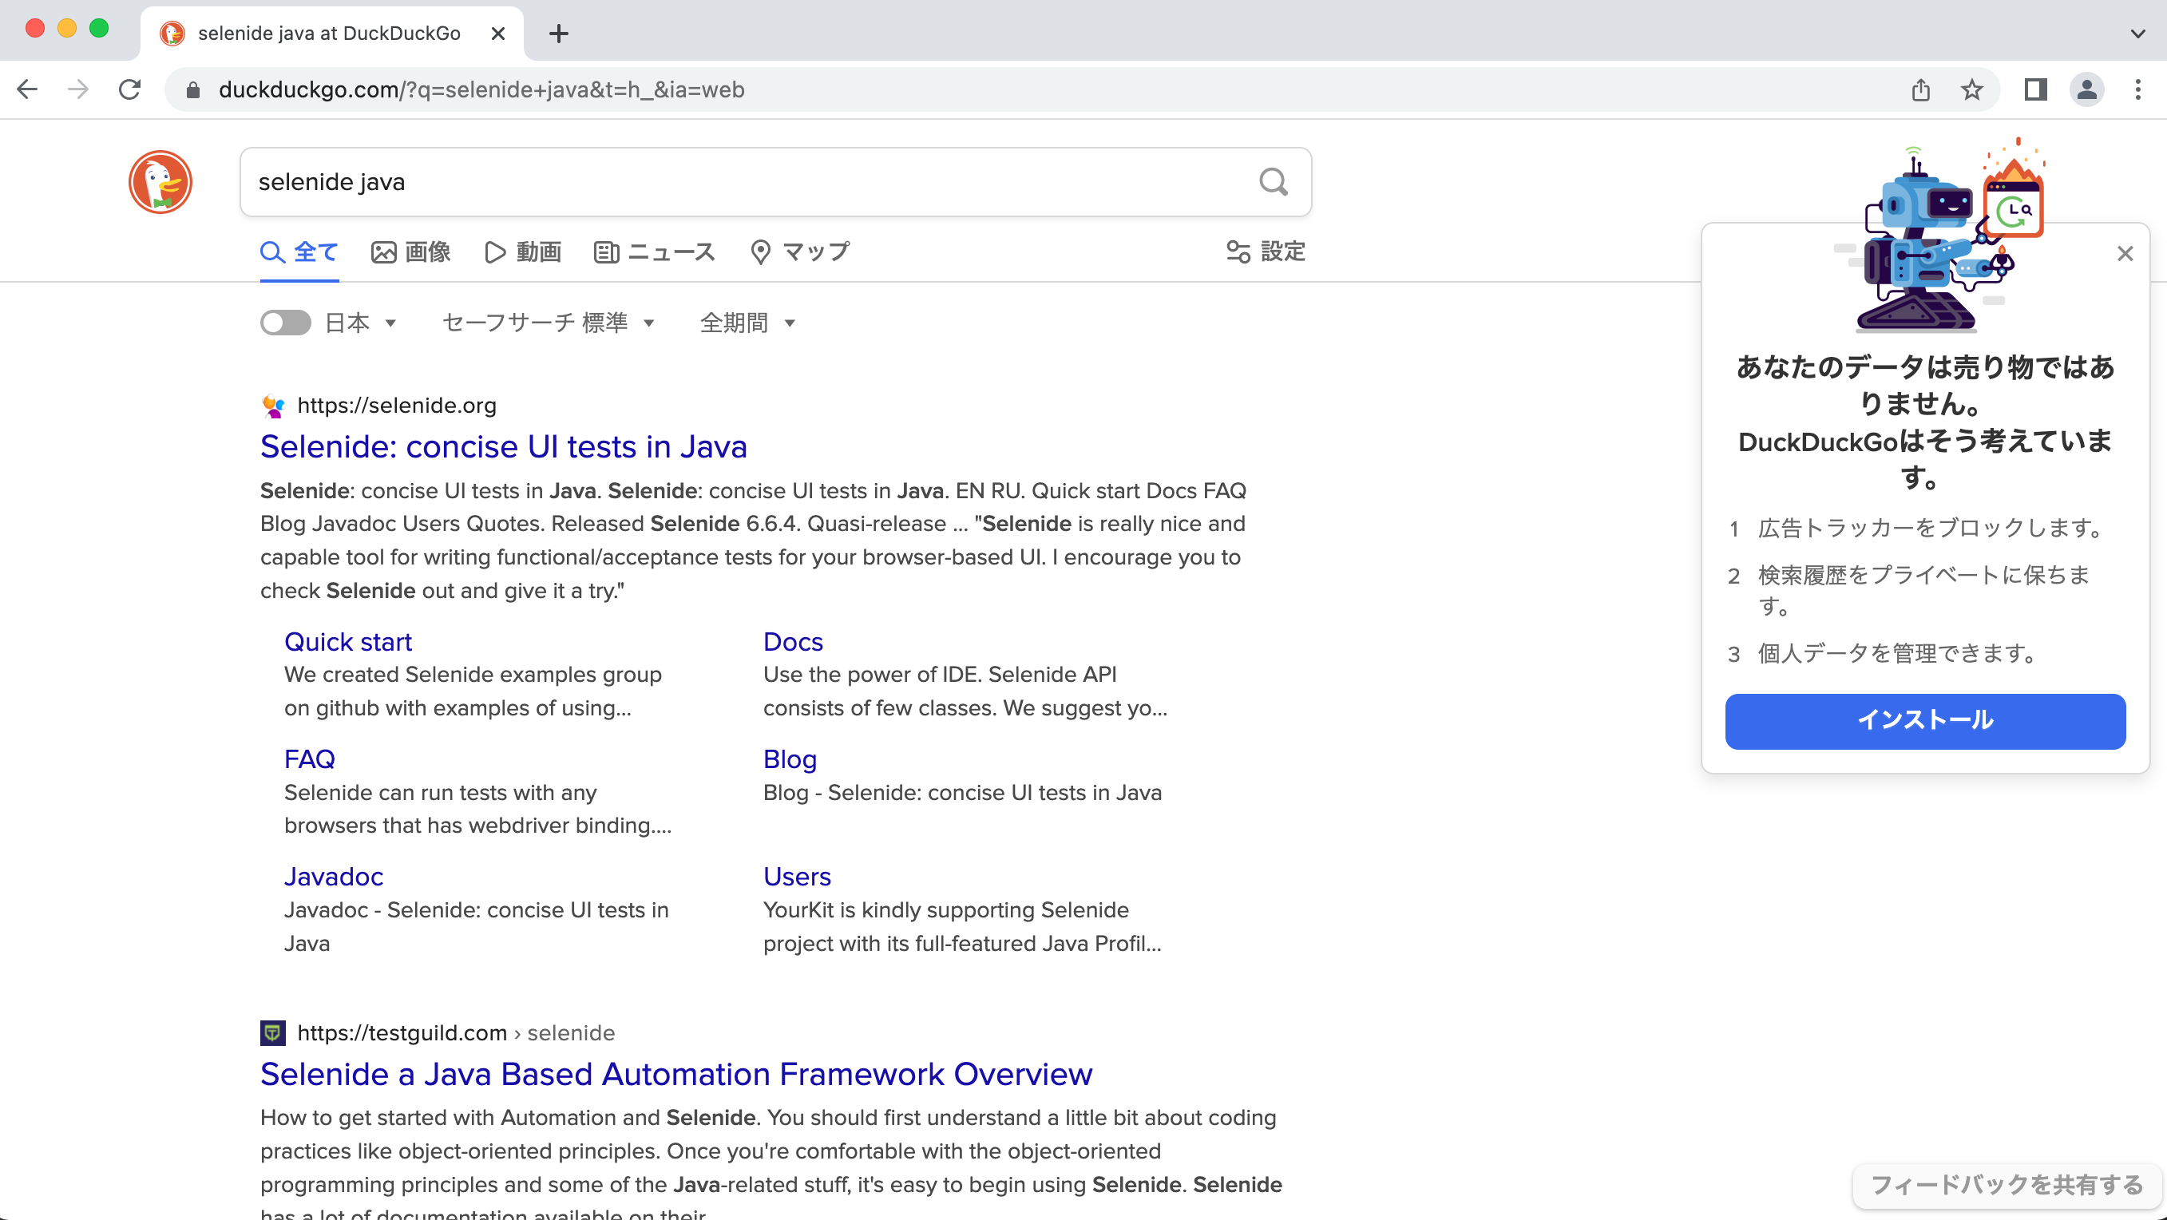
Task: Go back with browser back arrow
Action: [x=28, y=89]
